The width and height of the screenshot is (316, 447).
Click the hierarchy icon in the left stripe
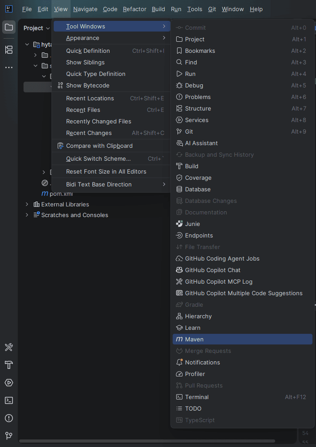(x=8, y=50)
